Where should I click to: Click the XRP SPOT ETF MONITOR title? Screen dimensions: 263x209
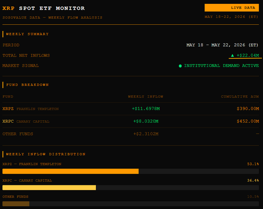(x=44, y=8)
